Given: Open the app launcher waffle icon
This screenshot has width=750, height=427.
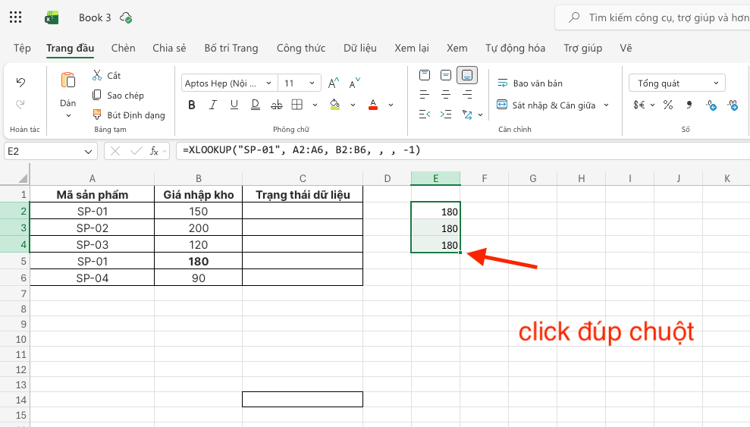Looking at the screenshot, I should click(15, 17).
